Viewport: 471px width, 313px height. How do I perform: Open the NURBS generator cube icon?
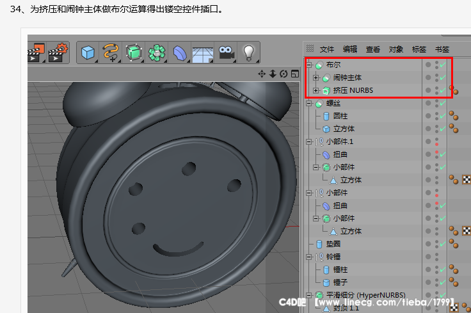point(134,52)
